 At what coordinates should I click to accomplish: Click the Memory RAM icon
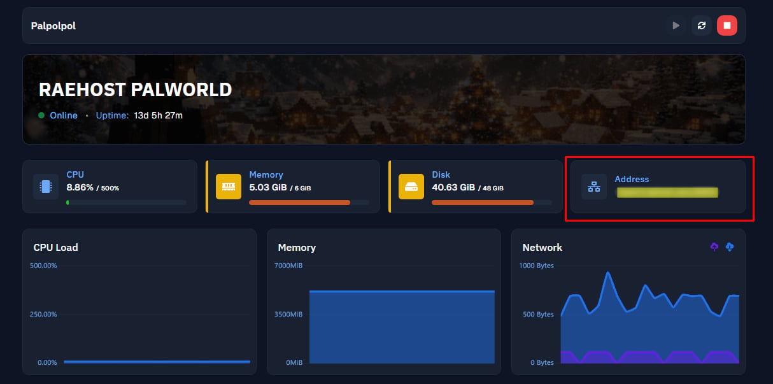229,187
